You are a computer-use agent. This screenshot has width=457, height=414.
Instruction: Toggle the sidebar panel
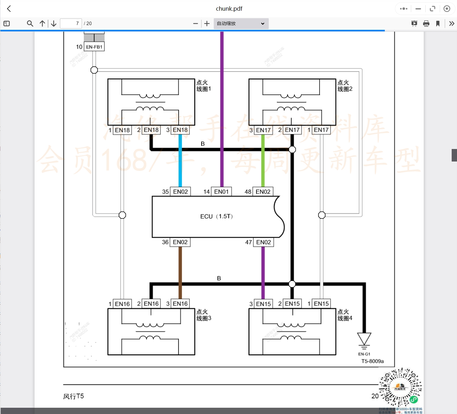click(7, 24)
